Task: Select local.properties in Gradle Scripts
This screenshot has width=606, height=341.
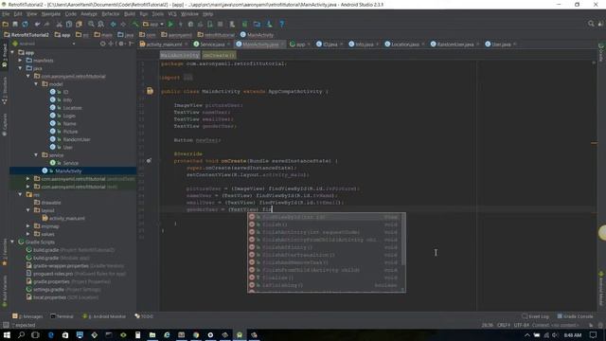Action: [49, 297]
